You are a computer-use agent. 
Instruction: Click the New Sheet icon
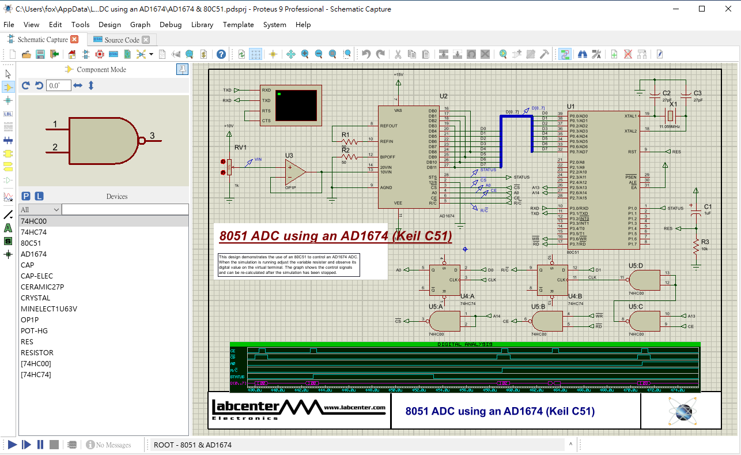coord(614,54)
